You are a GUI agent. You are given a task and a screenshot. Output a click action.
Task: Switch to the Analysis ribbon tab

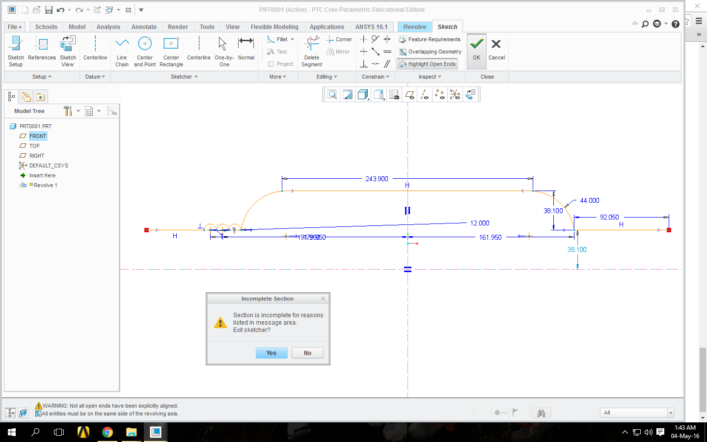[x=109, y=27]
